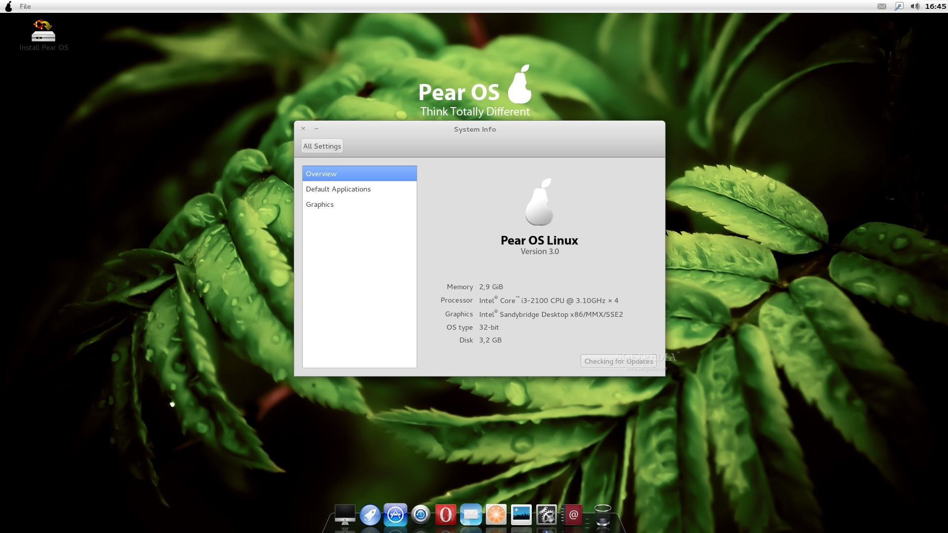Open the File menu
This screenshot has height=533, width=948.
[x=25, y=6]
